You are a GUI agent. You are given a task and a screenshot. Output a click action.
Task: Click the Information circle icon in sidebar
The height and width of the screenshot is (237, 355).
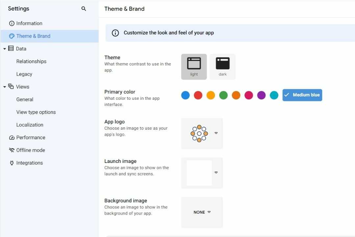(12, 23)
